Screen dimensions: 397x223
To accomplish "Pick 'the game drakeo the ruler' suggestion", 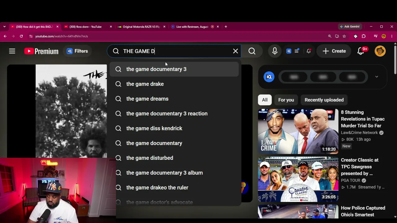I will [x=174, y=188].
